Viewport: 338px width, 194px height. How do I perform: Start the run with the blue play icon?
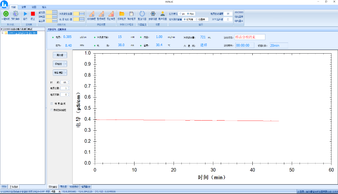(25, 14)
